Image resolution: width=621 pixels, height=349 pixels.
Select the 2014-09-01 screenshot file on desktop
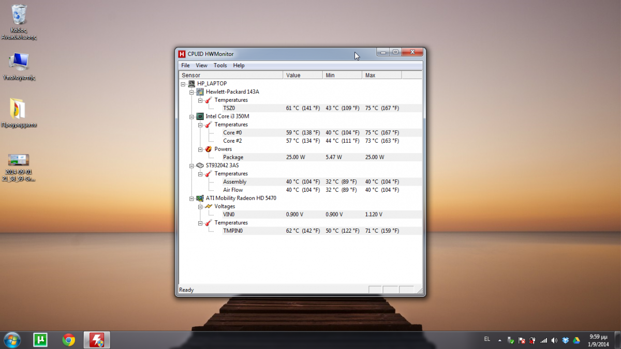coord(19,168)
